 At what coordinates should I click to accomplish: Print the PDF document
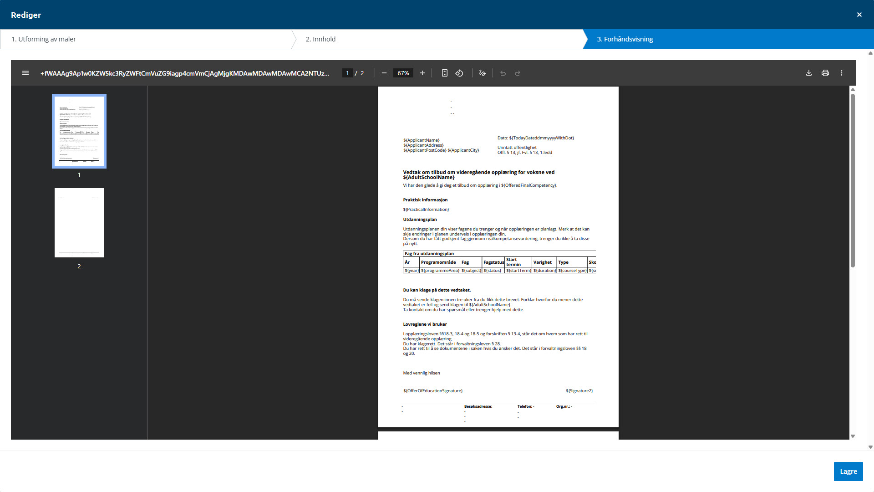(x=825, y=73)
